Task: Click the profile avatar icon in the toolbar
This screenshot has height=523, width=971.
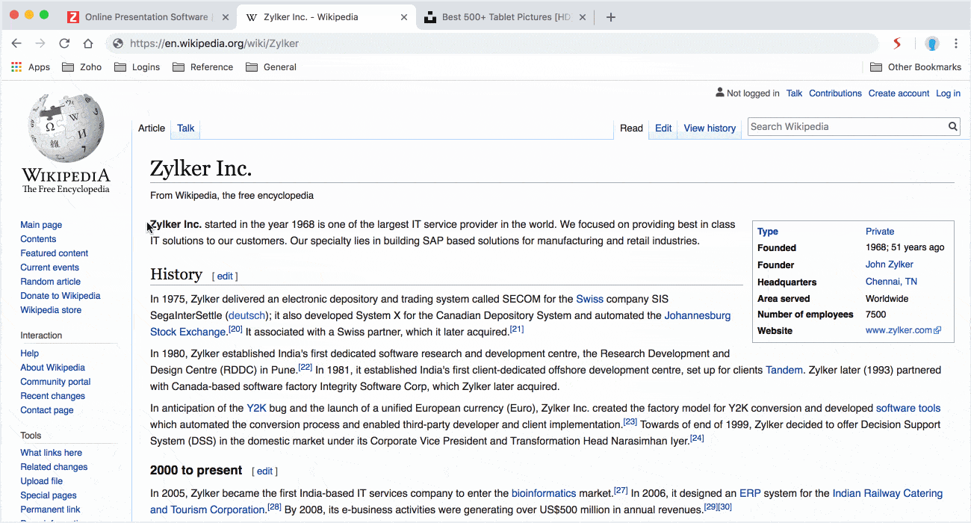Action: click(932, 43)
